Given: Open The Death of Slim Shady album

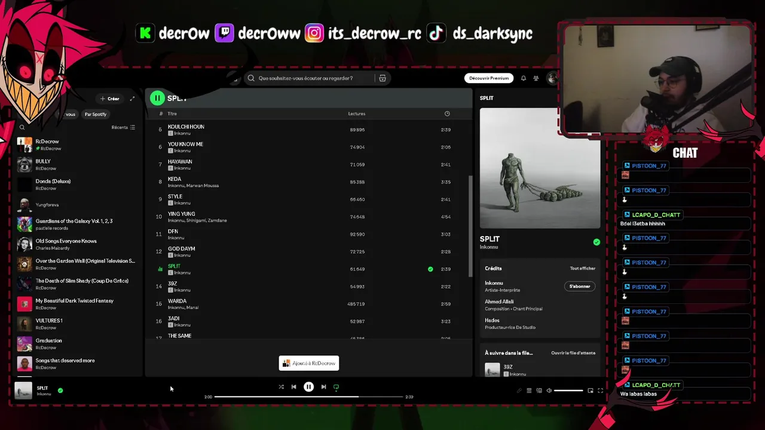Looking at the screenshot, I should click(x=78, y=284).
